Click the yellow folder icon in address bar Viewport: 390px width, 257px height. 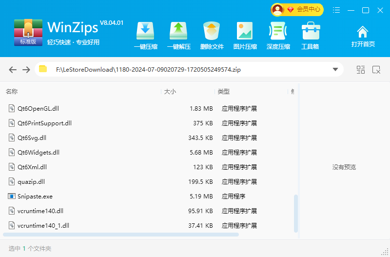pyautogui.click(x=43, y=69)
